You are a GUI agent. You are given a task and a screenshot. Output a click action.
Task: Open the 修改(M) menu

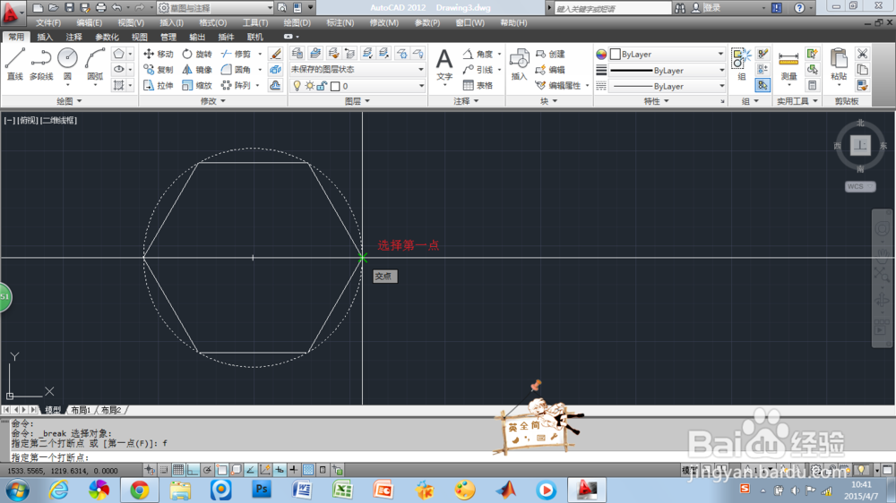point(384,23)
